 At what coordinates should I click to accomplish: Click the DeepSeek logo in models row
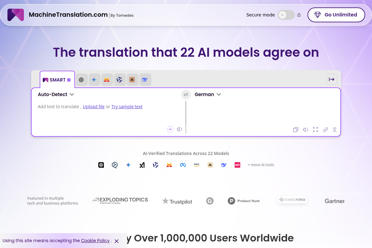click(224, 165)
